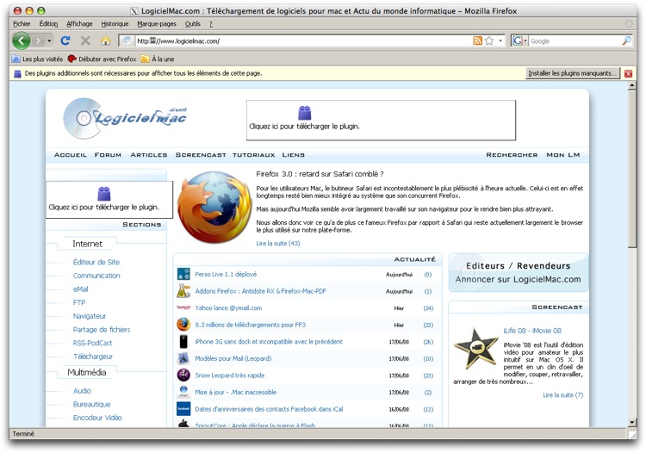Click the Yahoo icon beside Yahoo lance @ymail.com

pos(183,307)
